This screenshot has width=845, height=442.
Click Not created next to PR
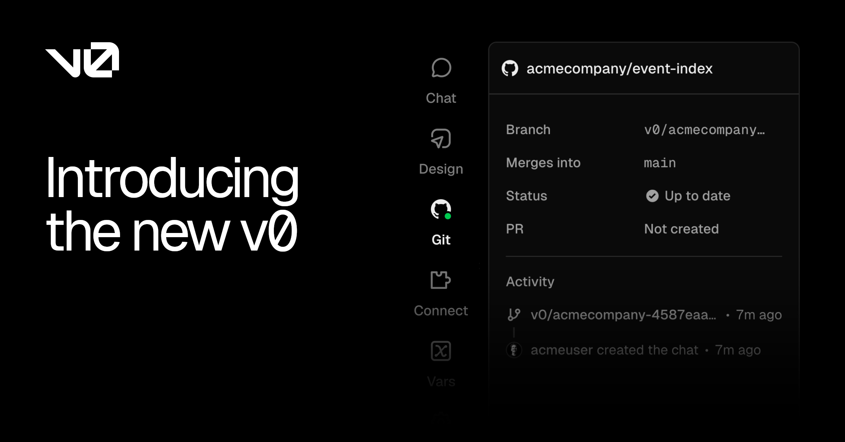pos(681,229)
